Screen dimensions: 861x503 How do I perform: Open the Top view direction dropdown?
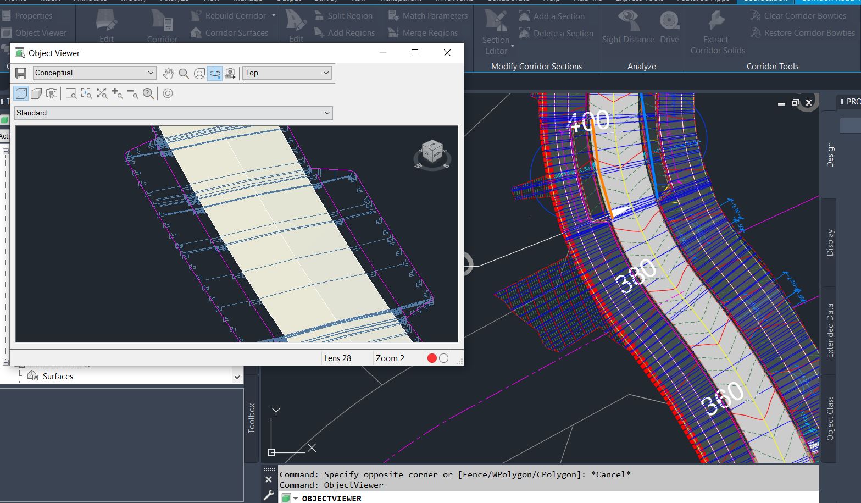[x=287, y=73]
